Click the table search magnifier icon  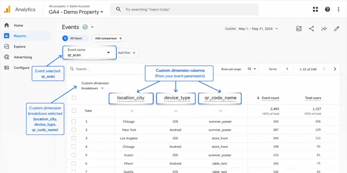point(72,69)
